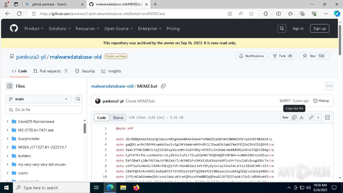Screen dimensions: 343x193
Task: Open the Edge favorites list
Action: pyautogui.click(x=290, y=14)
